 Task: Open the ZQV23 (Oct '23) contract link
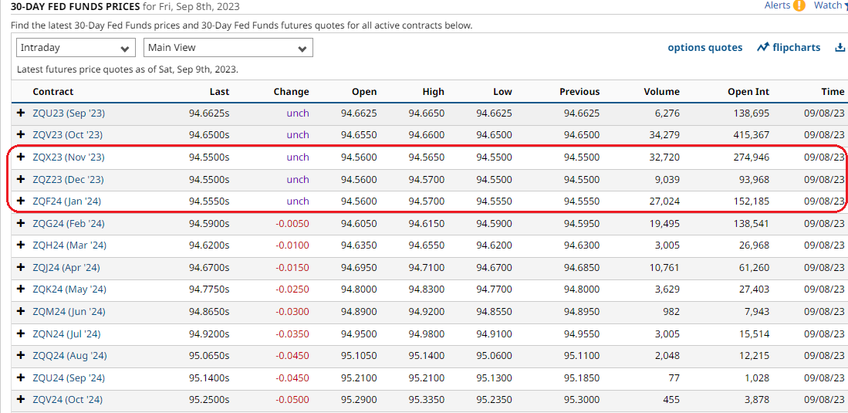coord(67,135)
